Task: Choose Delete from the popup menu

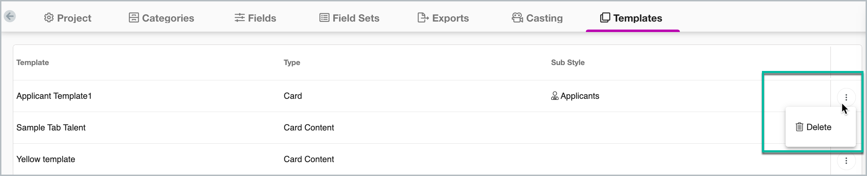Action: point(813,127)
